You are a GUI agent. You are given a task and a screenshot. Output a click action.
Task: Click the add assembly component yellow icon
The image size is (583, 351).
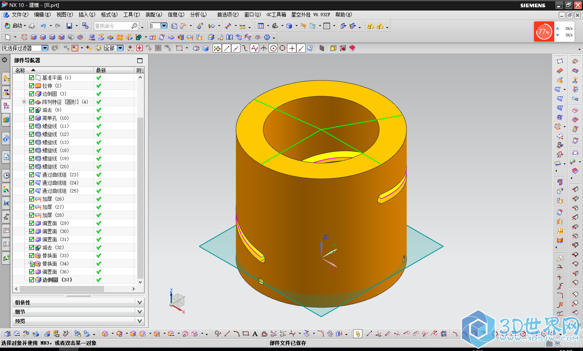[x=370, y=26]
